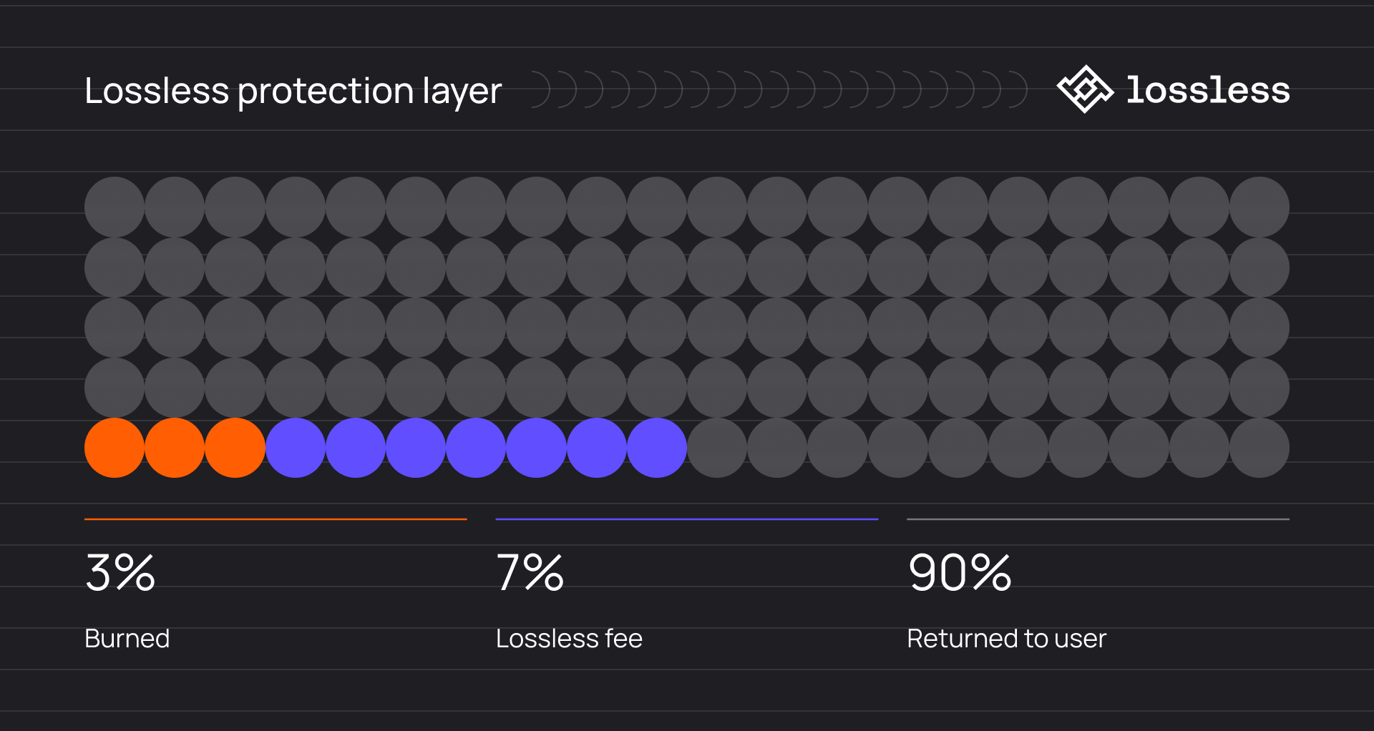
Task: Click the first purple circle after the orange ones
Action: tap(296, 448)
